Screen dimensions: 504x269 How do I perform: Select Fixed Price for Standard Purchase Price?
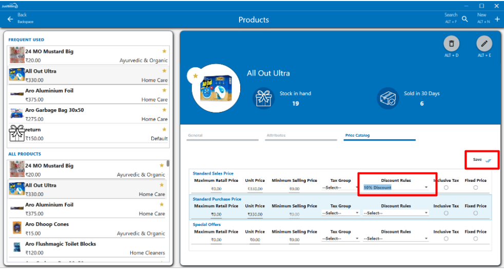[475, 213]
